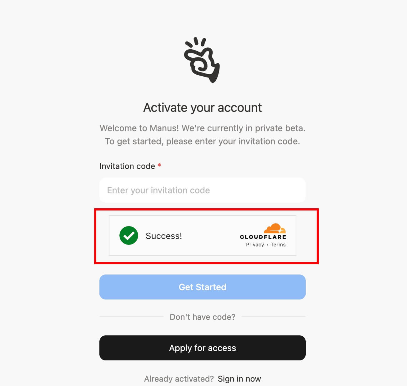Click the Success! status text
This screenshot has height=386, width=407.
click(x=164, y=236)
